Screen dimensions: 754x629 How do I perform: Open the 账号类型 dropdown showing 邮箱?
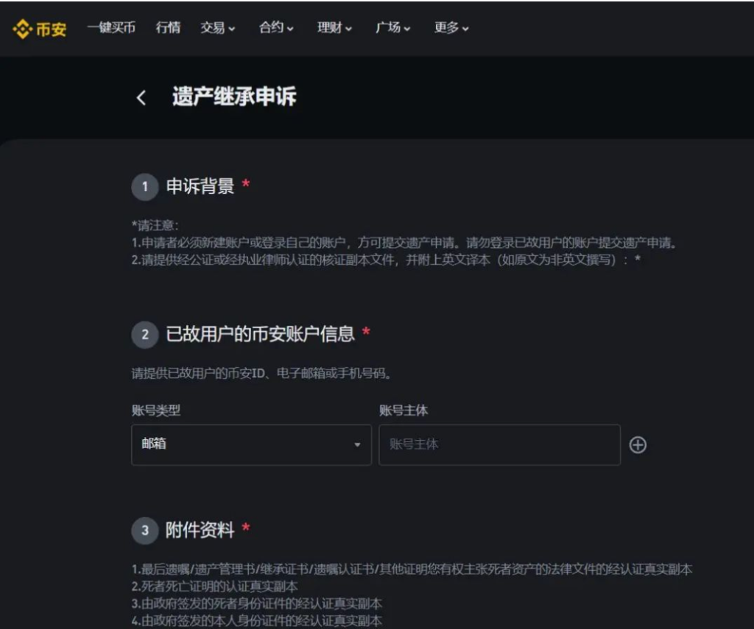pos(250,444)
